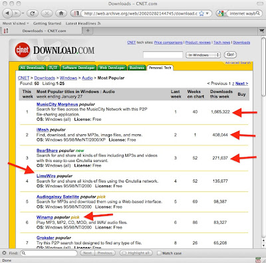Select the All Downloads tab
266x263 pixels.
[33, 68]
